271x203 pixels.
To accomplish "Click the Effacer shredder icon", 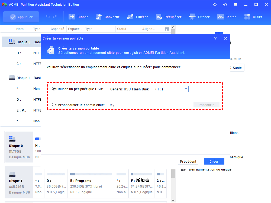I will 192,17.
